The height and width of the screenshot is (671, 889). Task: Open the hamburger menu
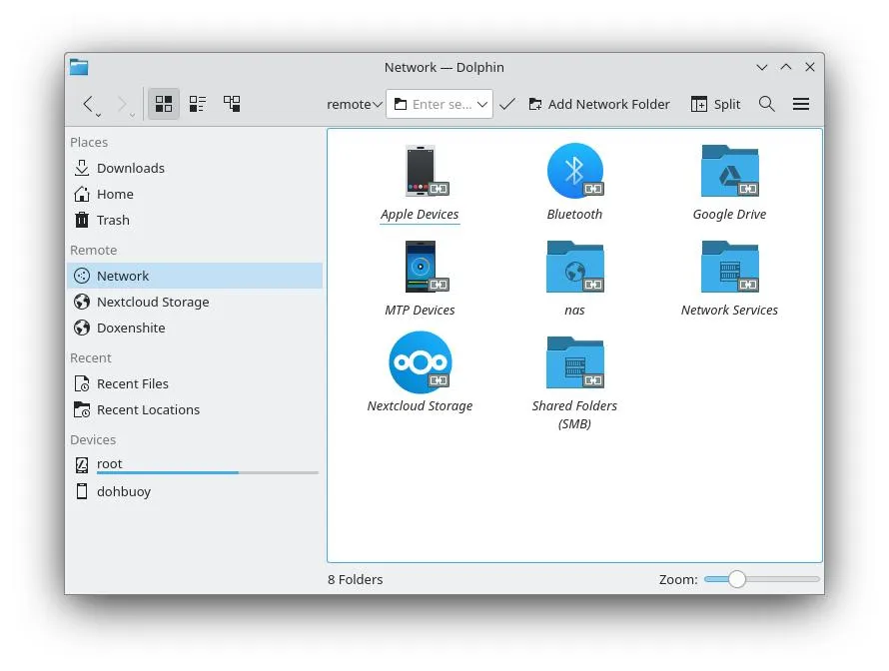click(x=800, y=104)
